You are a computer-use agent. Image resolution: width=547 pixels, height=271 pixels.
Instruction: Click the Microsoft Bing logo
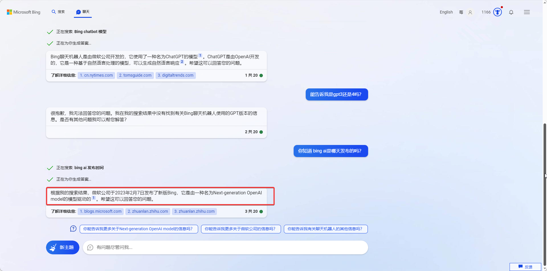(x=24, y=12)
